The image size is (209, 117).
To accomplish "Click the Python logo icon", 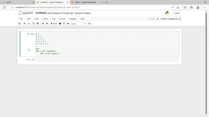I will coord(167,13).
